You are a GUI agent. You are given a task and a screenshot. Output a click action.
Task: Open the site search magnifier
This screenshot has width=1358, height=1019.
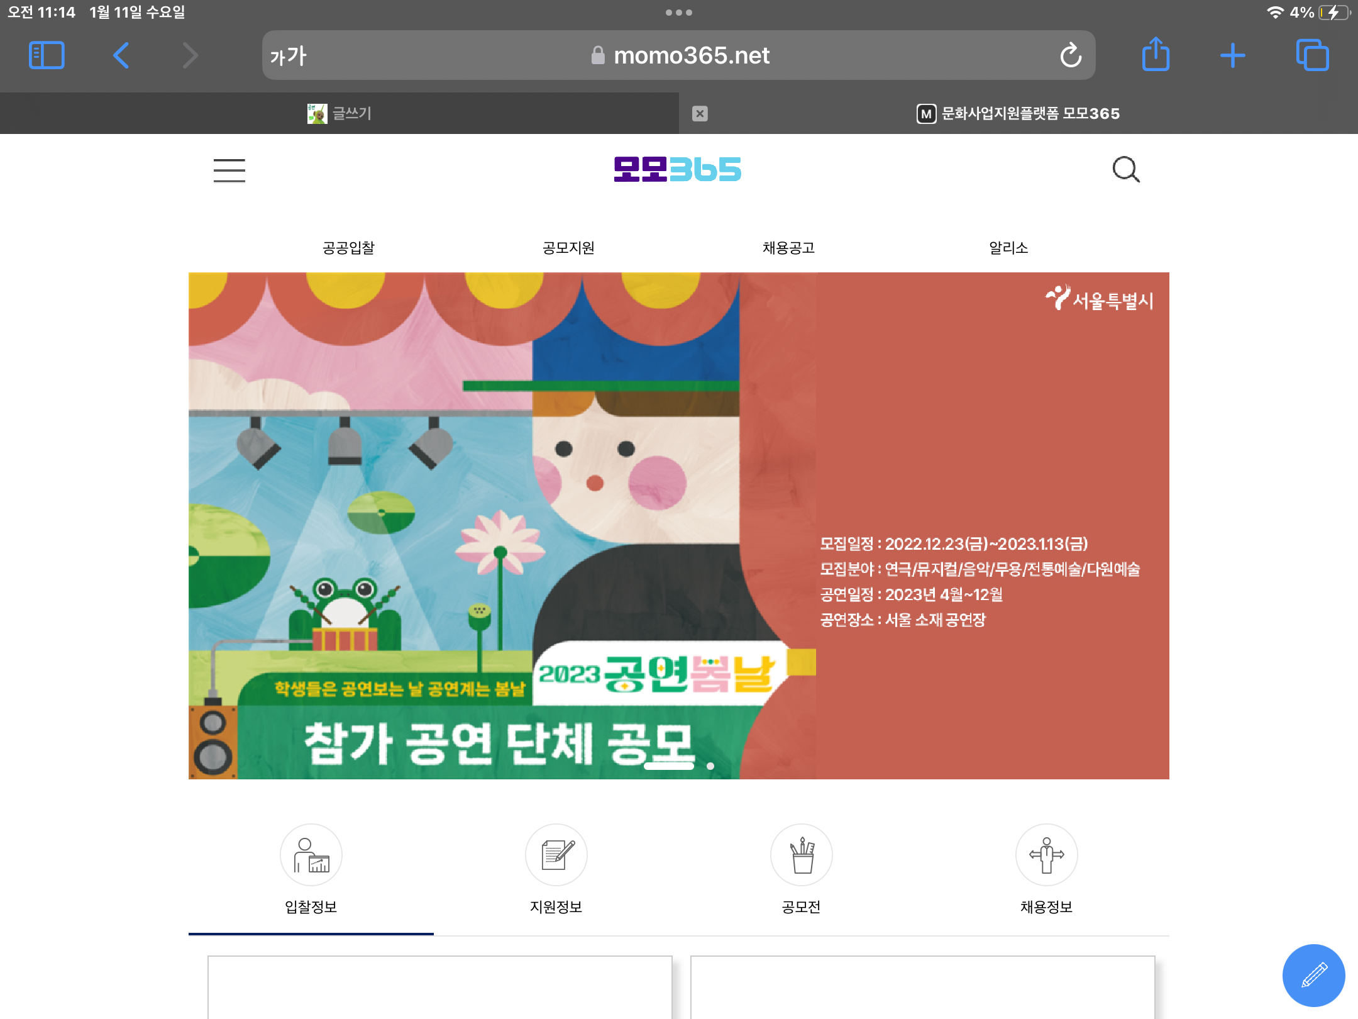[x=1126, y=170]
